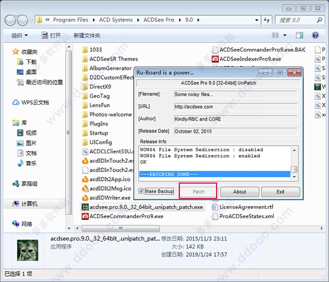
Task: Select ACDSeeCommanderPro9.exe camera icon
Action: [85, 217]
